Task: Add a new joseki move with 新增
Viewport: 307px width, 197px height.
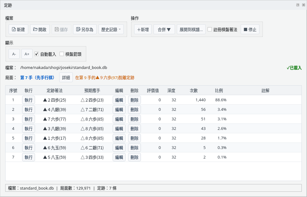Action: pos(143,30)
